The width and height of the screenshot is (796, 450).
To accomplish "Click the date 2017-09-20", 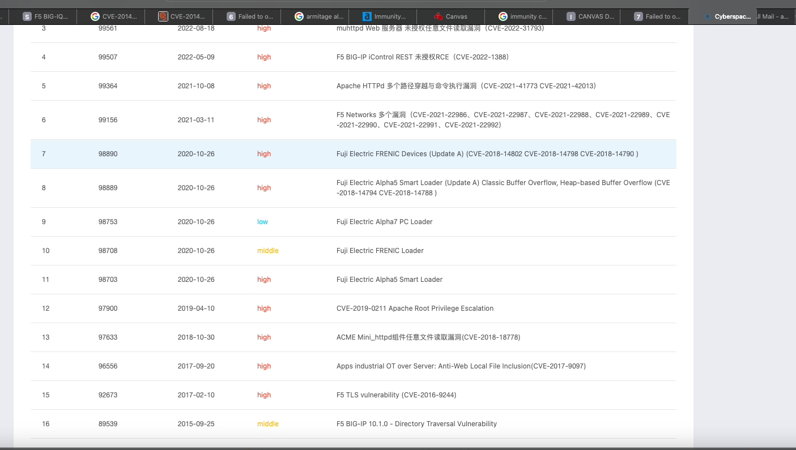I will (x=196, y=366).
